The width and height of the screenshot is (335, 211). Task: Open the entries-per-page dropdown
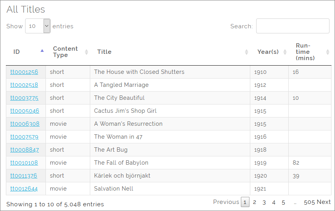point(38,26)
